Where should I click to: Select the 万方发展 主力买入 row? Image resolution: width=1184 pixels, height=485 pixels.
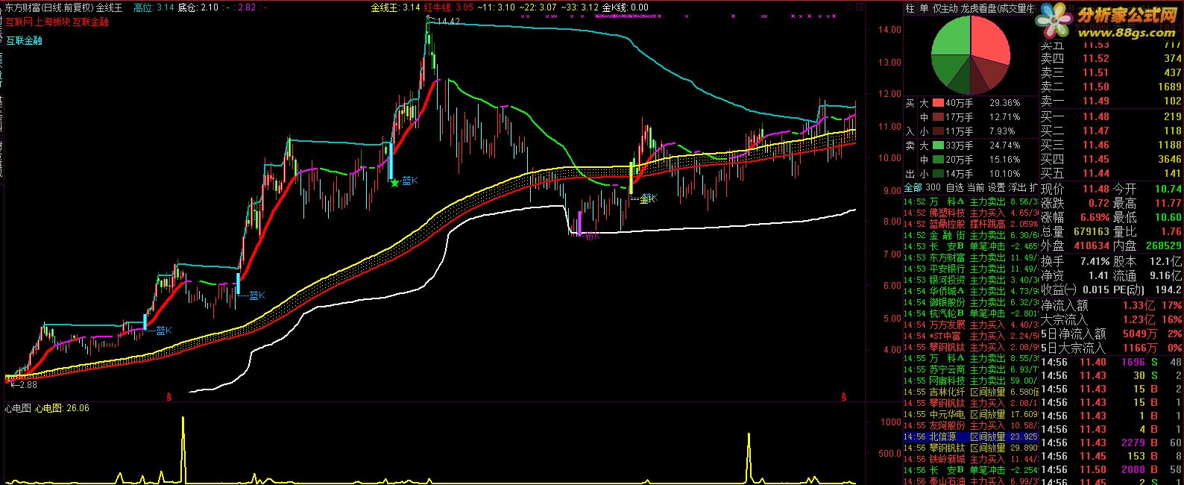[970, 325]
